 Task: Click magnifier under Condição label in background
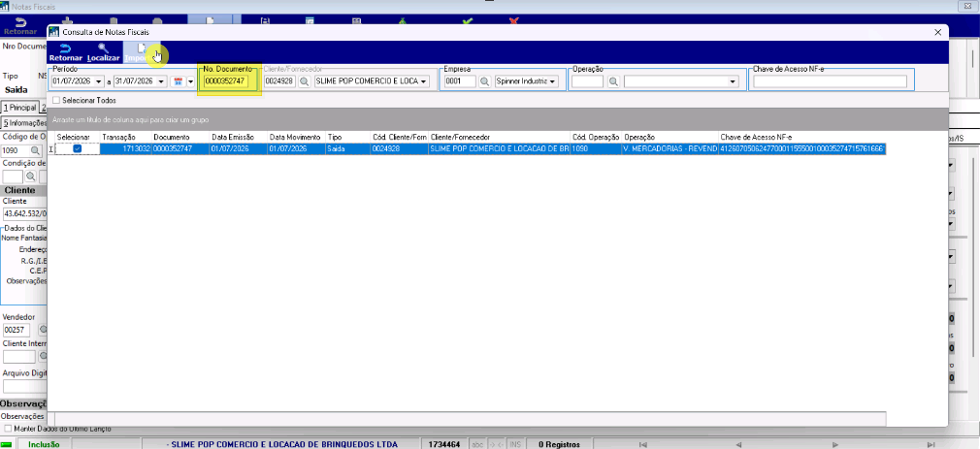(31, 176)
